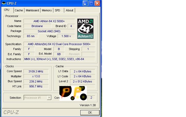Click the Brand ID value 4

71,26
